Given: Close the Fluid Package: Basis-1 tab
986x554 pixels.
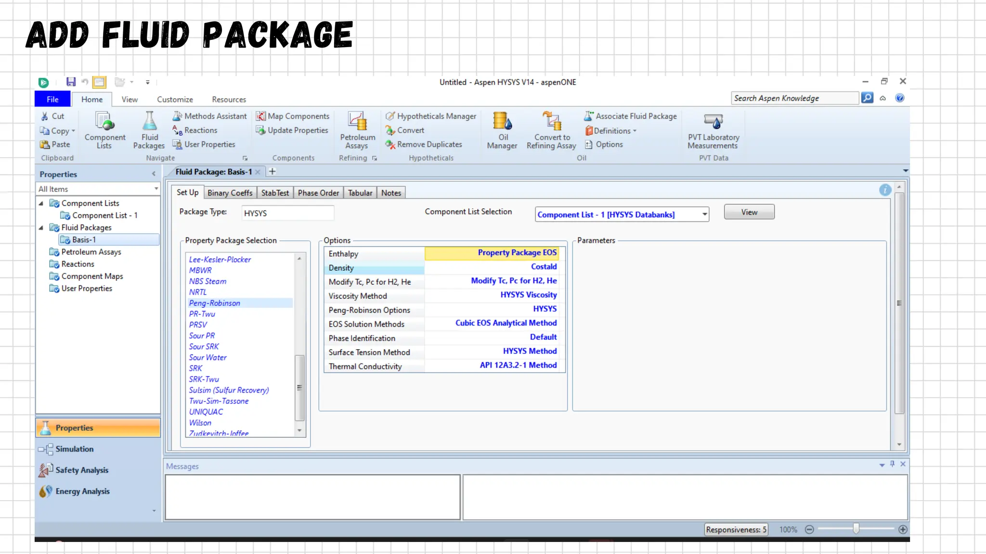Looking at the screenshot, I should tap(258, 172).
